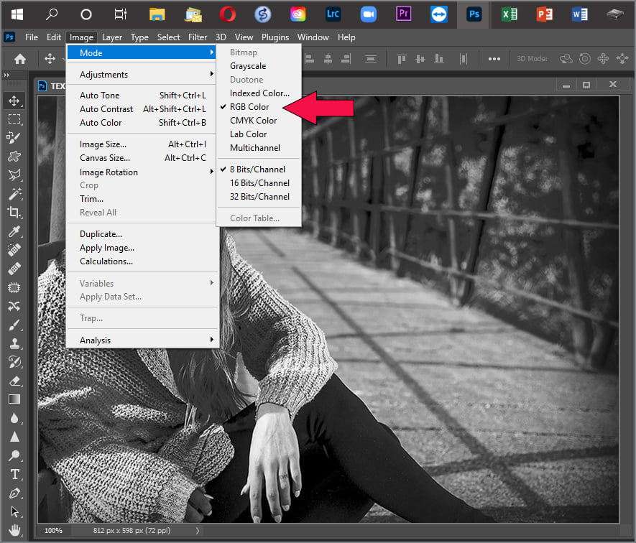
Task: Open Canvas Size dialog
Action: 141,158
